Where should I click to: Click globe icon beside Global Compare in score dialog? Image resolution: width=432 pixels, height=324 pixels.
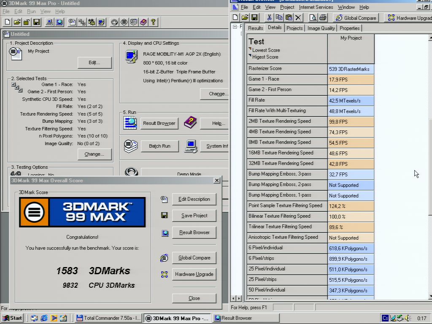[x=164, y=258]
